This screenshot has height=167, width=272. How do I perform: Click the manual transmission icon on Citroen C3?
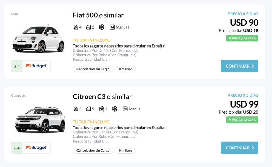tap(125, 109)
